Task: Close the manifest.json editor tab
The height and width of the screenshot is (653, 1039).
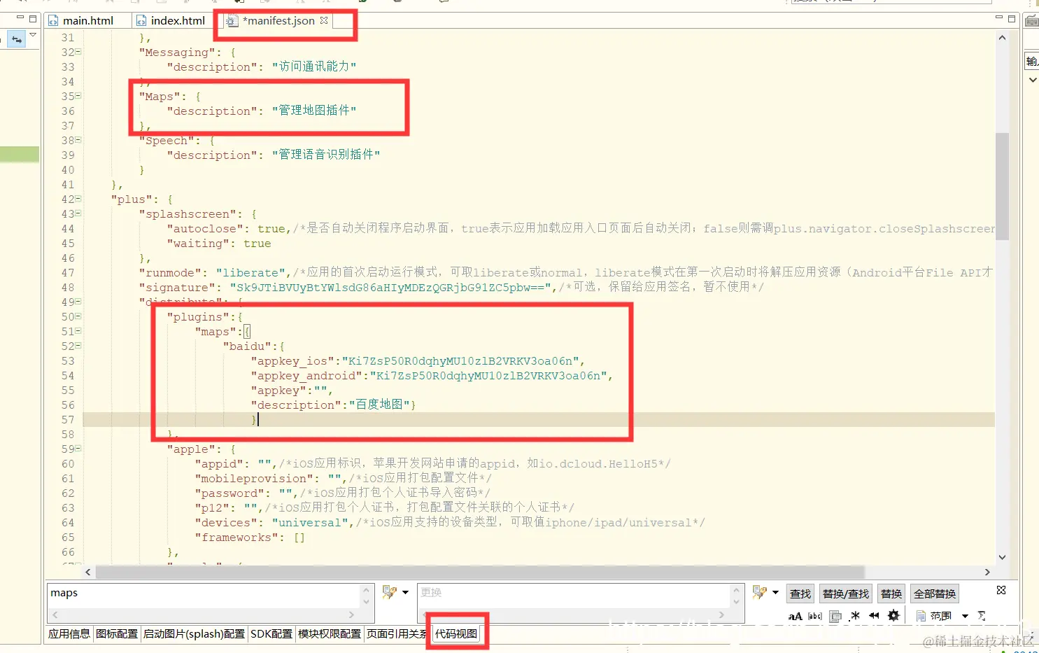Action: [324, 20]
